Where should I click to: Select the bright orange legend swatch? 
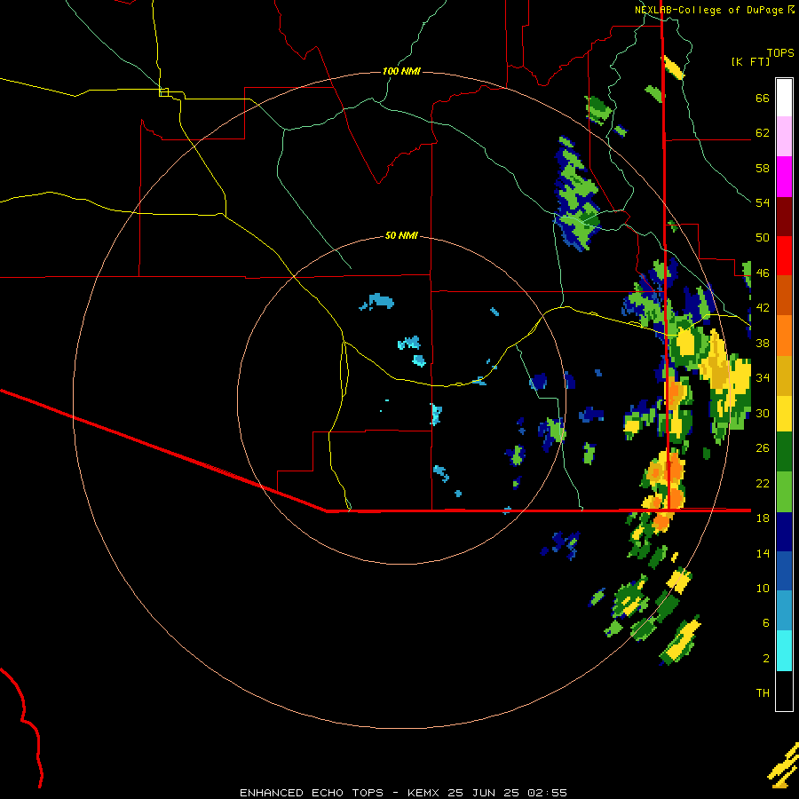point(784,336)
